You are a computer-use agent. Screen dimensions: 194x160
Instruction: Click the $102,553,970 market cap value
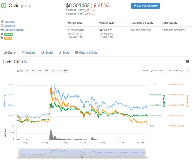click(76, 30)
